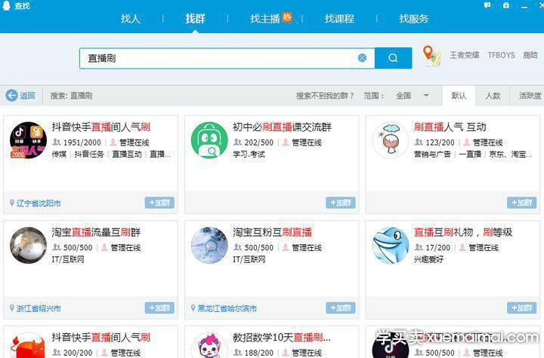Expand the 范围 全国 dropdown
Viewport: 544px width, 358px height.
(413, 96)
